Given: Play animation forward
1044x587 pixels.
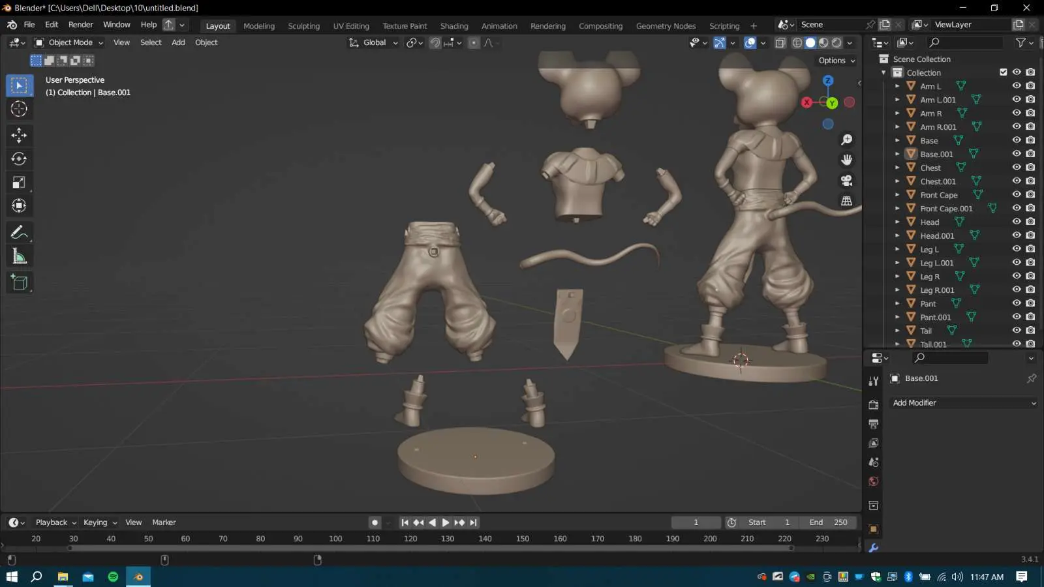Looking at the screenshot, I should pyautogui.click(x=446, y=522).
